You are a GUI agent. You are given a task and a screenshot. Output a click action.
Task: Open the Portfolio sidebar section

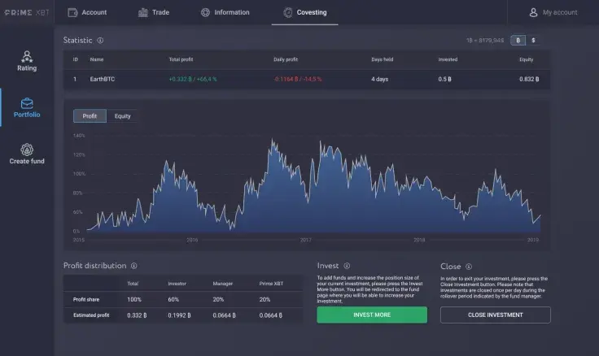pyautogui.click(x=27, y=108)
